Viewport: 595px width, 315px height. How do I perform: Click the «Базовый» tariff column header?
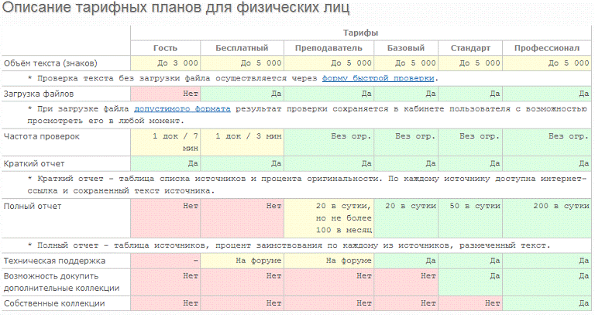[x=406, y=48]
